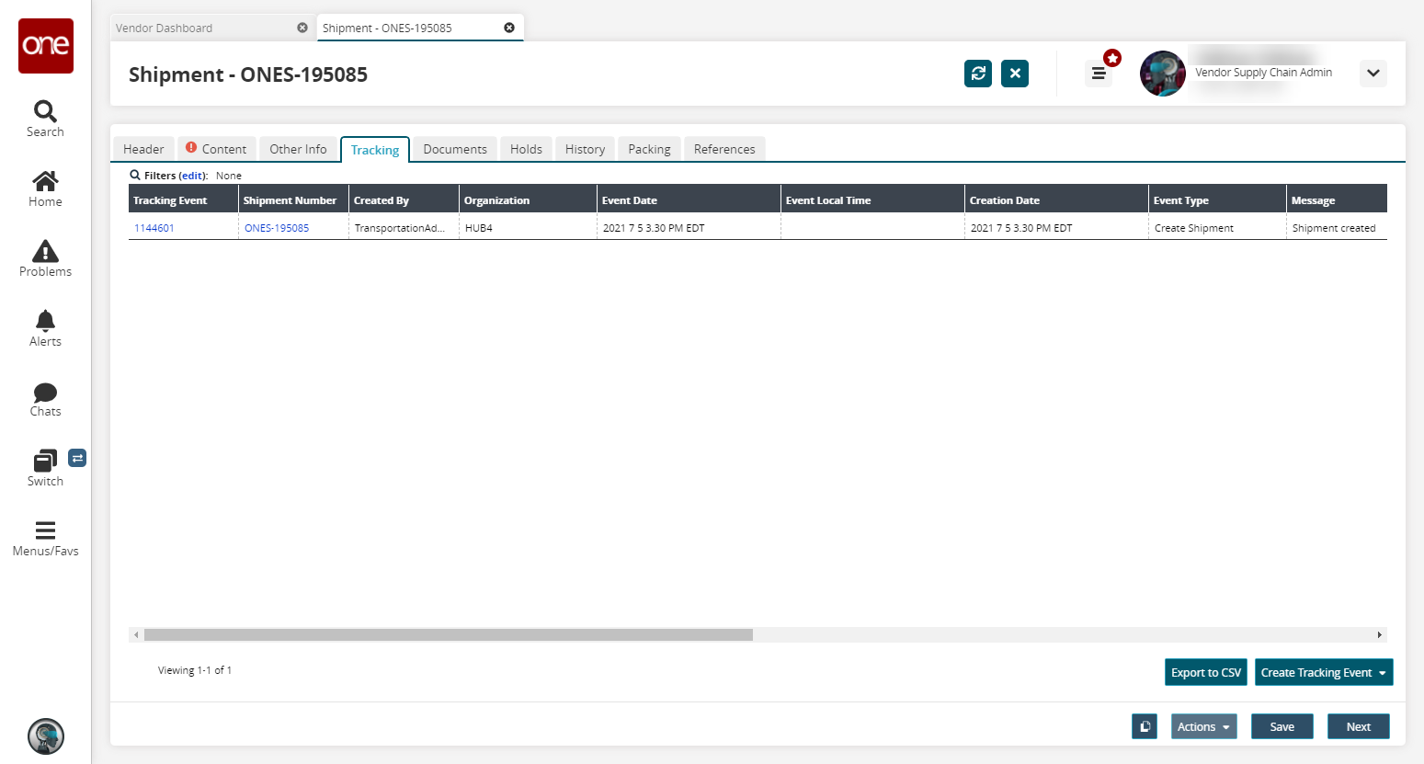Screen dimensions: 1424x764
Task: Click the scroll left arrow
Action: 136,634
